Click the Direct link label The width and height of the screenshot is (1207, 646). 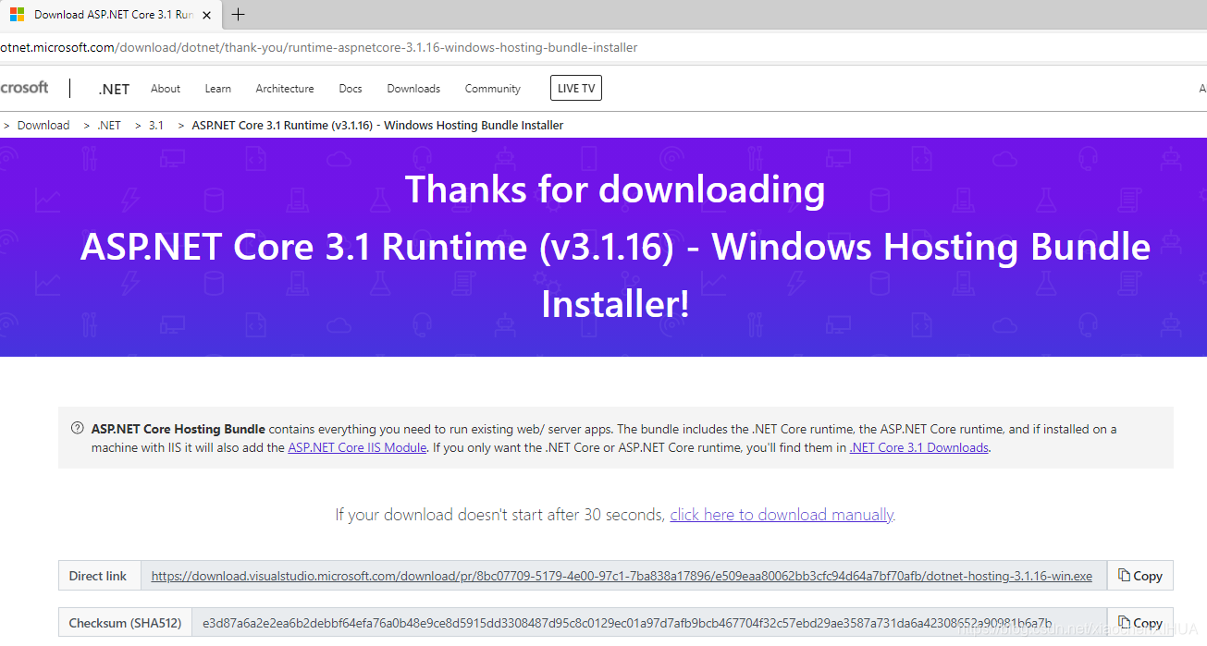98,576
